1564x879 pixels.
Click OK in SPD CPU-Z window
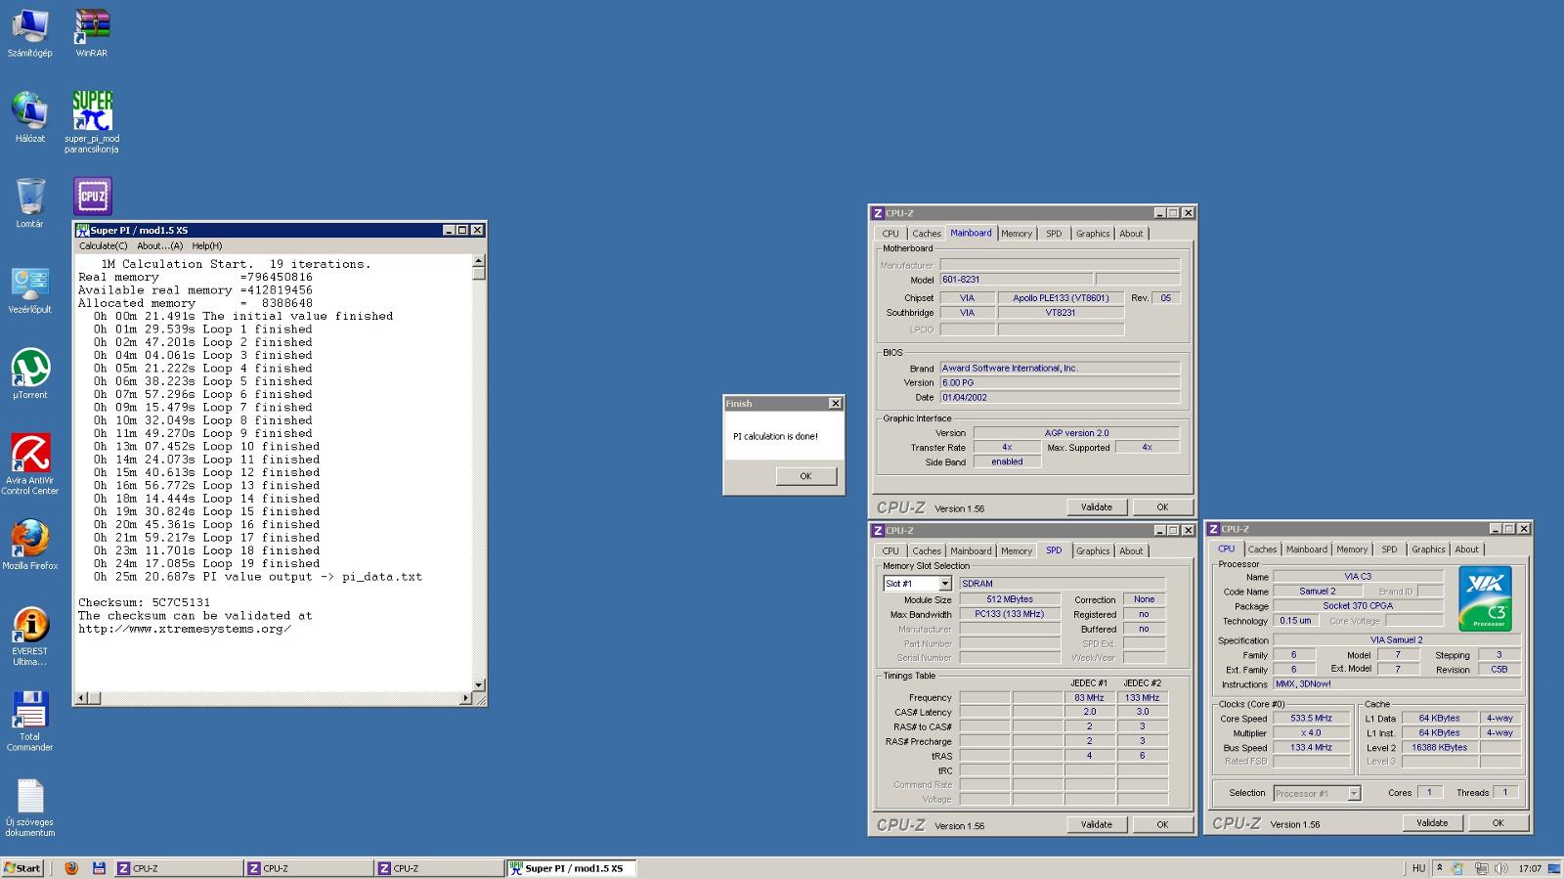coord(1162,825)
